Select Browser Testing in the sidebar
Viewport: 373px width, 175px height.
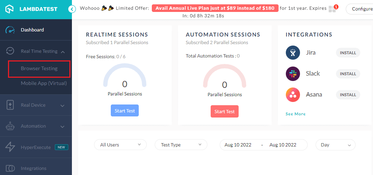pyautogui.click(x=39, y=68)
